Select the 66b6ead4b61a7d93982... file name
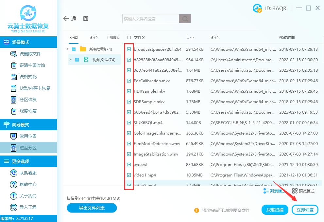This screenshot has width=324, height=222. point(158,112)
